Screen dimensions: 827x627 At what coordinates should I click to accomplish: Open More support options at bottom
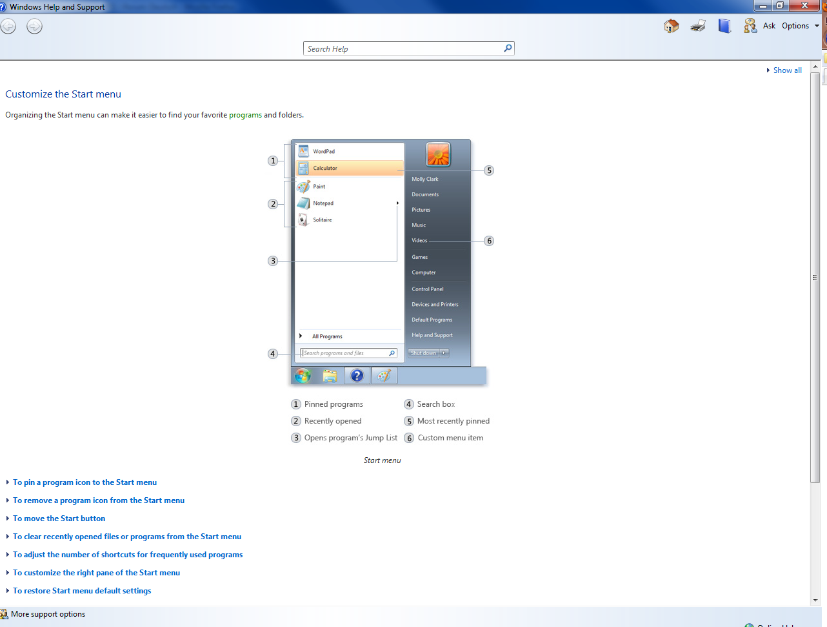pyautogui.click(x=48, y=614)
